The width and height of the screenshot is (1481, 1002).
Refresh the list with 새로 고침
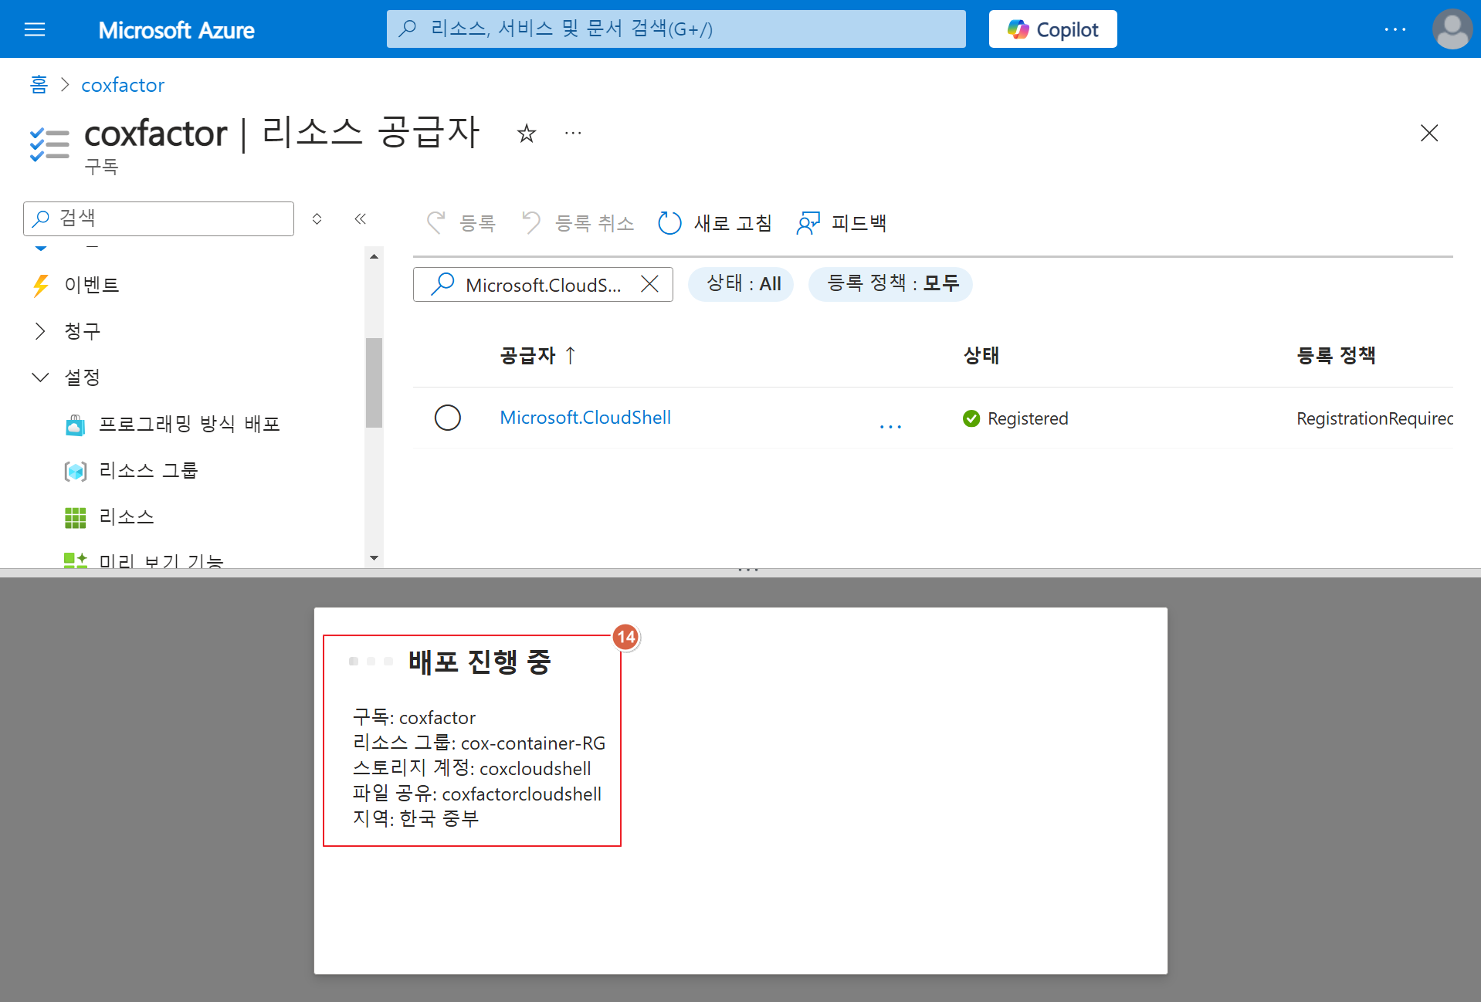click(715, 223)
